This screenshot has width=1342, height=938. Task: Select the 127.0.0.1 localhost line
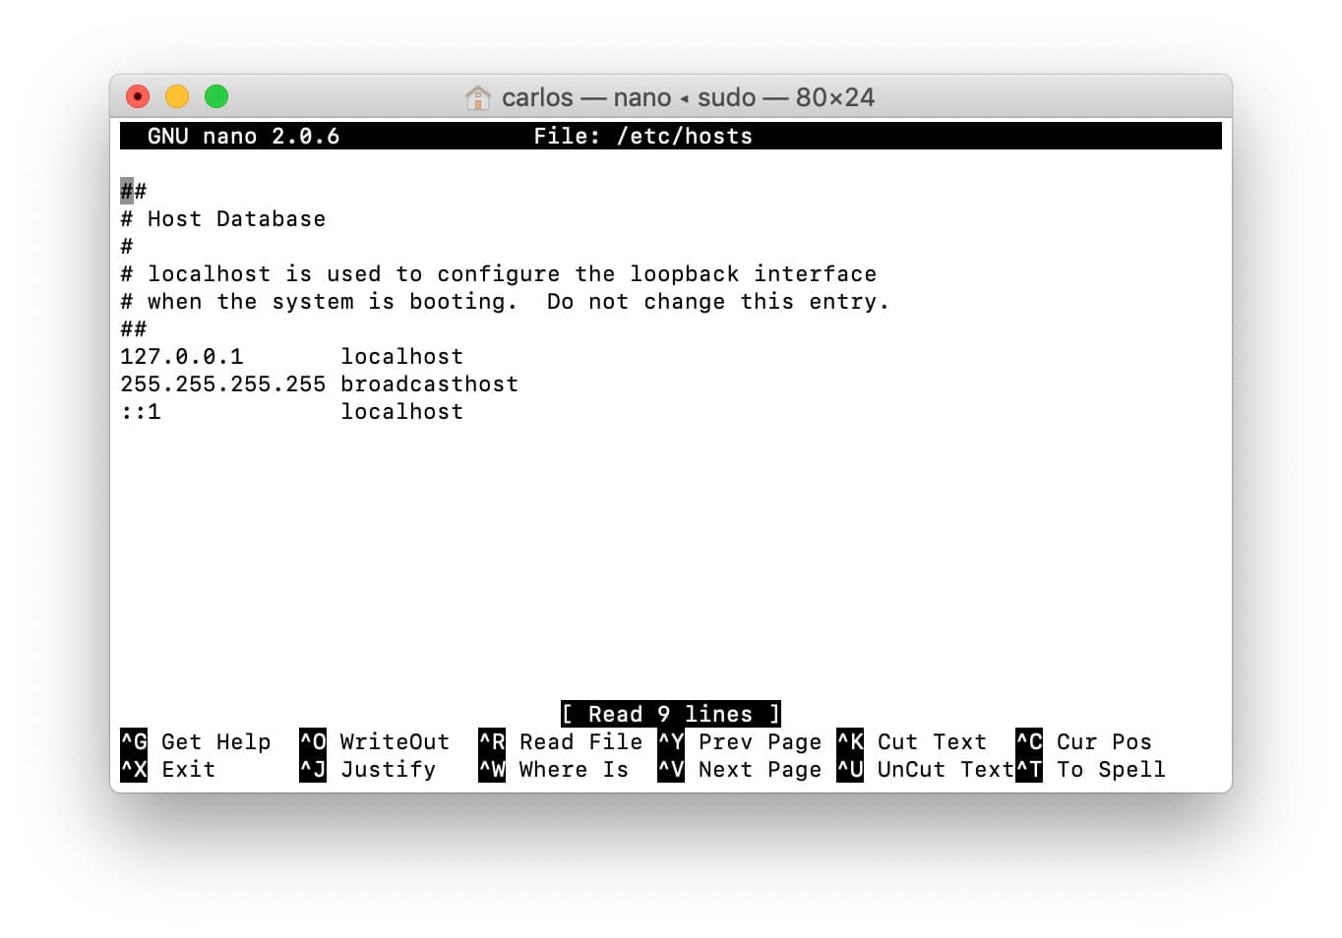tap(291, 356)
